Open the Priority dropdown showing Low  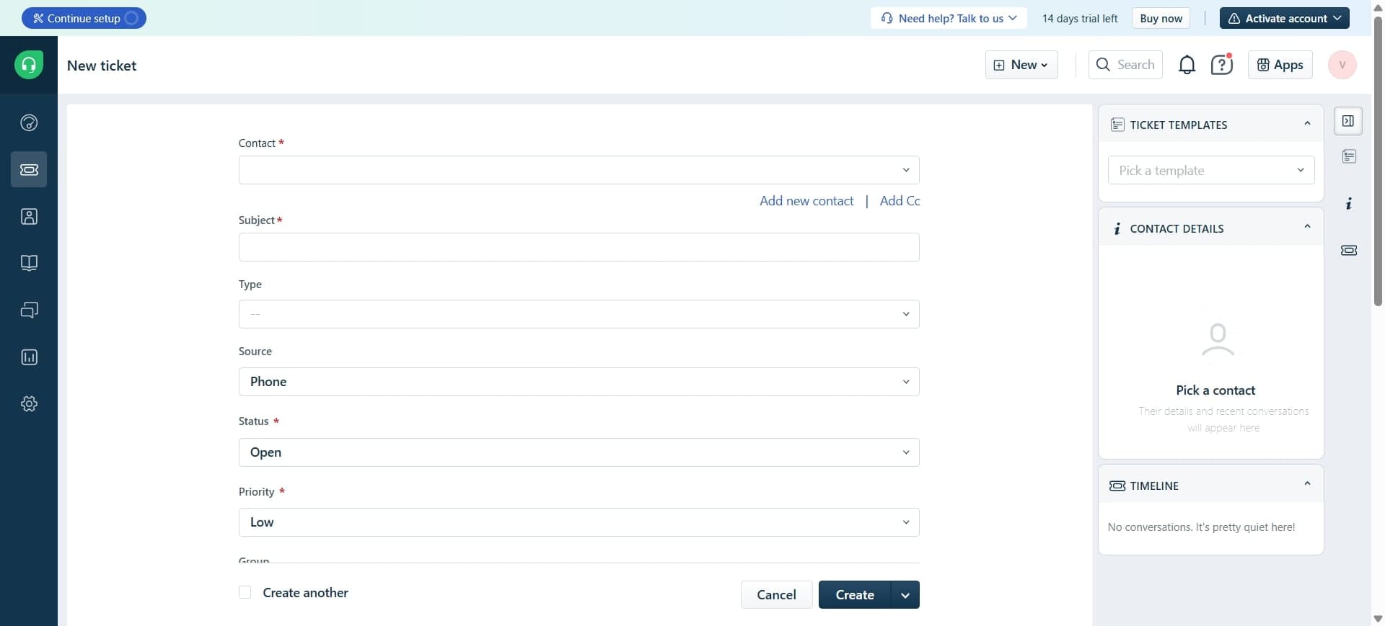579,522
